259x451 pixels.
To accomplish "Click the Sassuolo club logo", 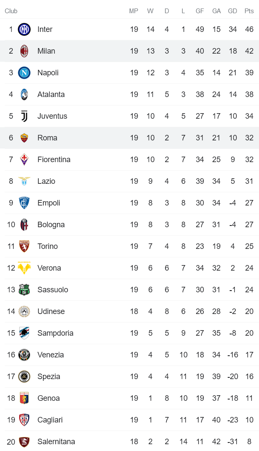I will point(24,290).
